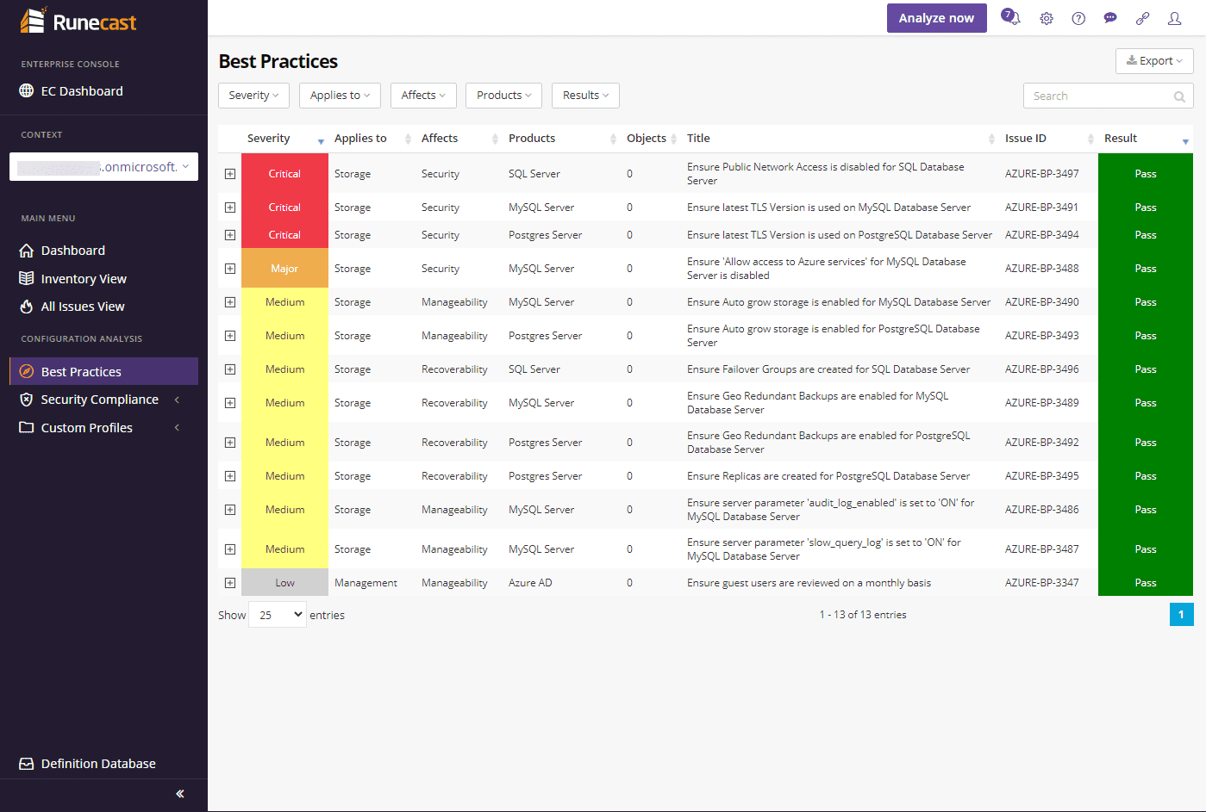The width and height of the screenshot is (1206, 812).
Task: Click the Custom Profiles folder icon
Action: pos(27,428)
